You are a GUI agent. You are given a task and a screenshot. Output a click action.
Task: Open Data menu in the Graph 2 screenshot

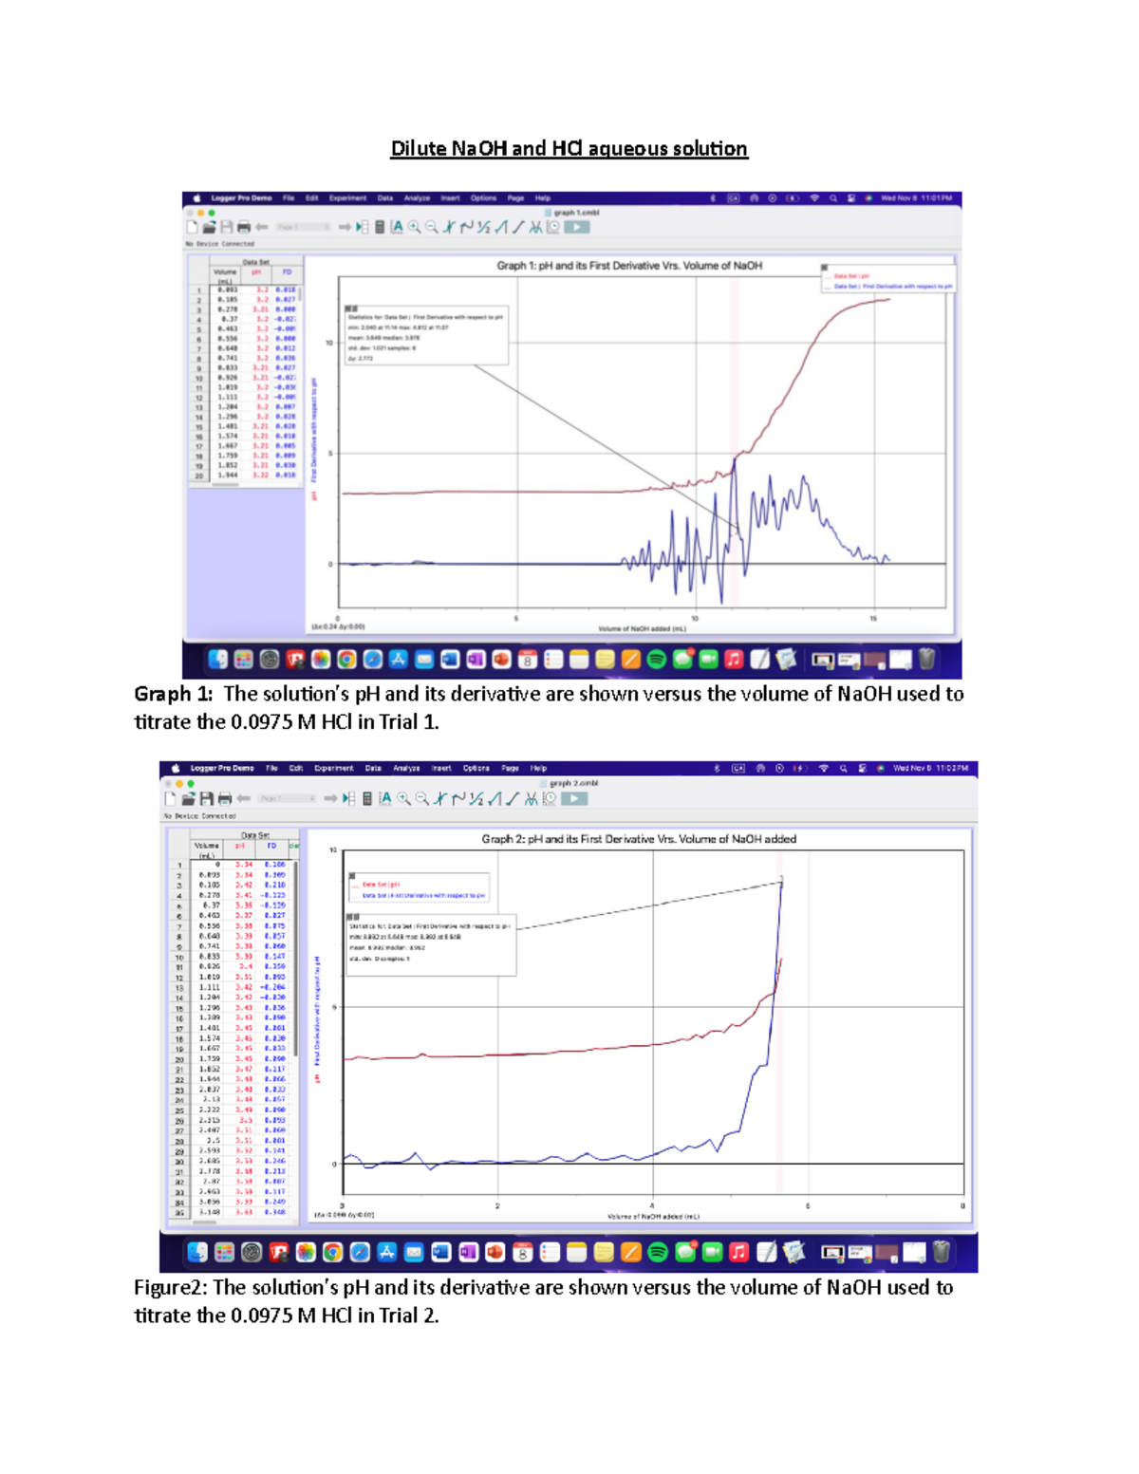[x=373, y=769]
